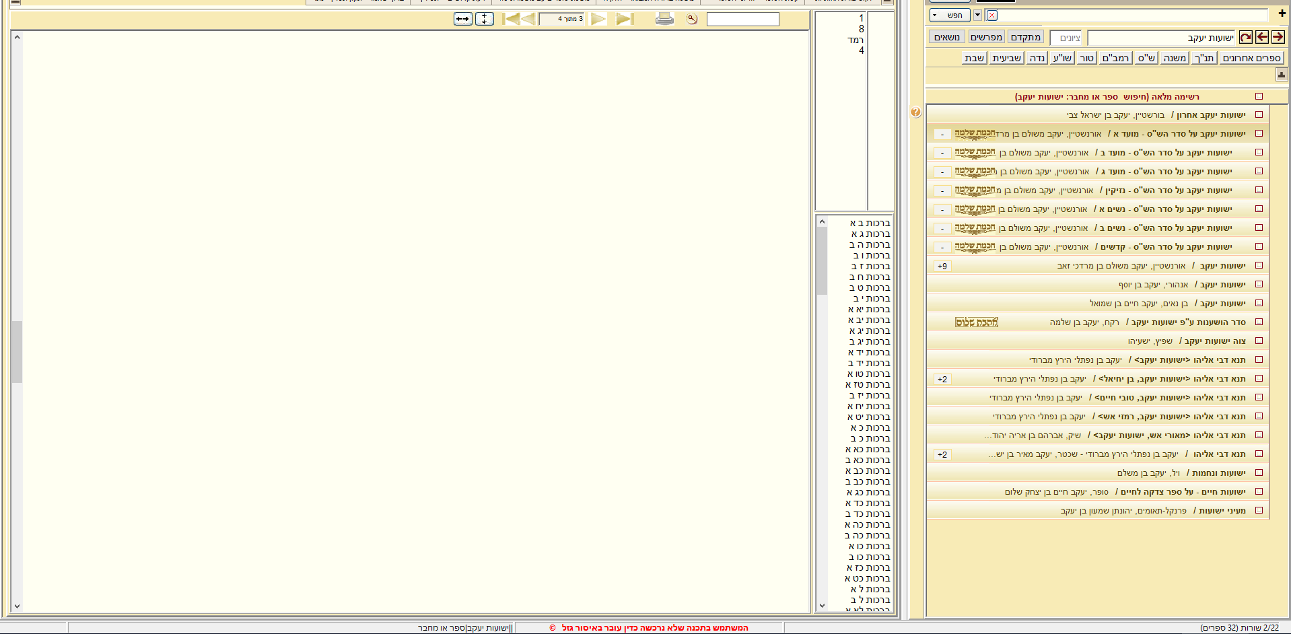
Task: Focus book name field ישועות יעקב
Action: point(1162,38)
